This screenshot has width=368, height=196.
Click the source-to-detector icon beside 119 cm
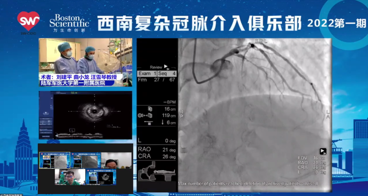coord(145,116)
